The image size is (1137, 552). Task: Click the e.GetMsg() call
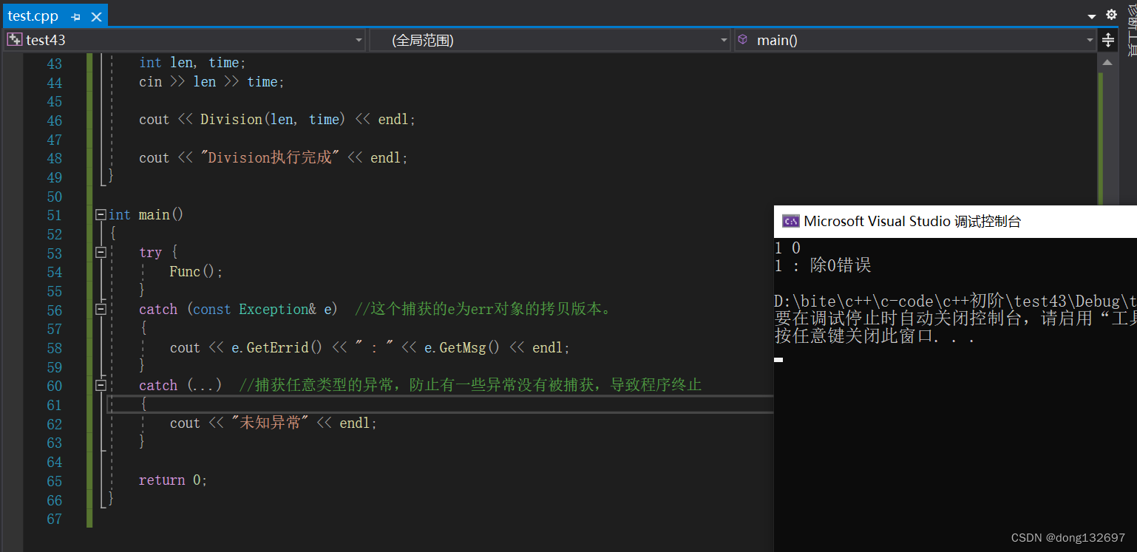pos(462,348)
